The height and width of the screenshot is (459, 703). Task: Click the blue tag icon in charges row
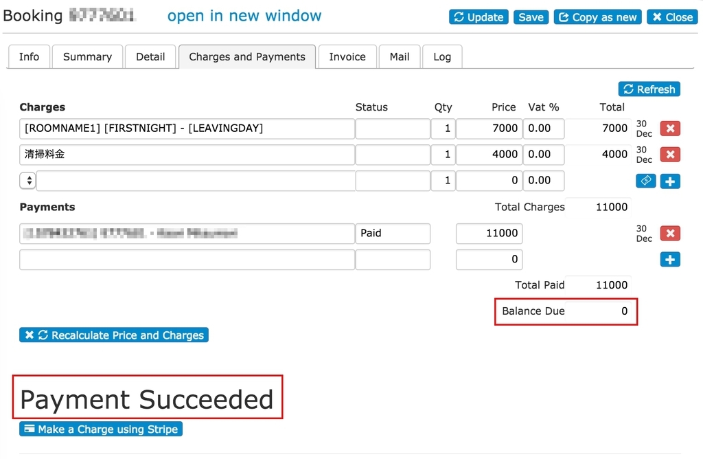pos(645,181)
